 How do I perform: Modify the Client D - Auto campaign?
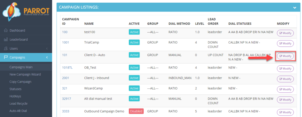tap(285, 56)
